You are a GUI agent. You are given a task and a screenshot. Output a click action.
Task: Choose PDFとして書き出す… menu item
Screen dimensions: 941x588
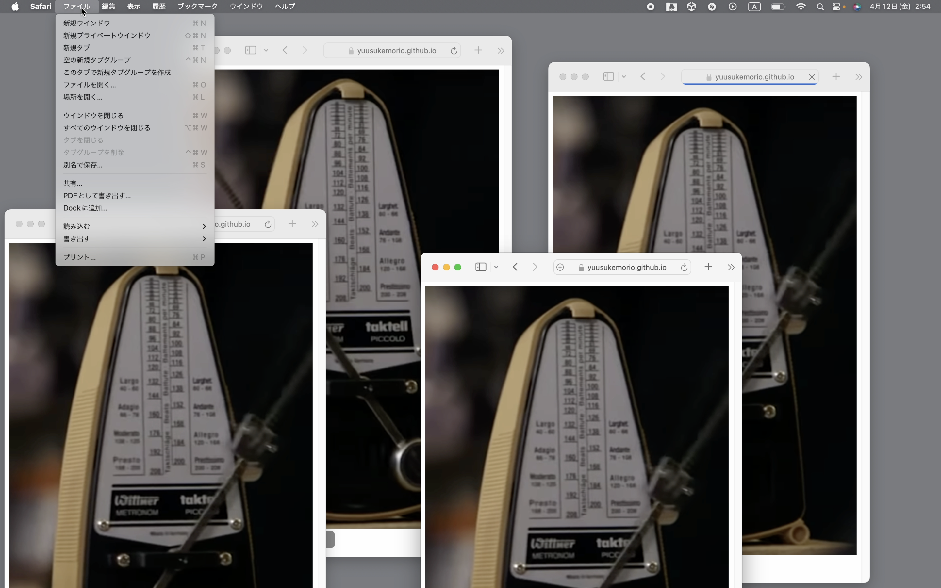tap(135, 196)
